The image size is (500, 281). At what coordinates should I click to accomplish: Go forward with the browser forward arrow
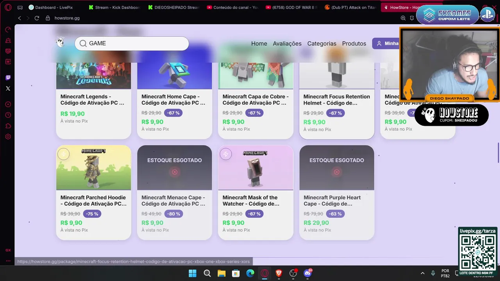coord(28,18)
